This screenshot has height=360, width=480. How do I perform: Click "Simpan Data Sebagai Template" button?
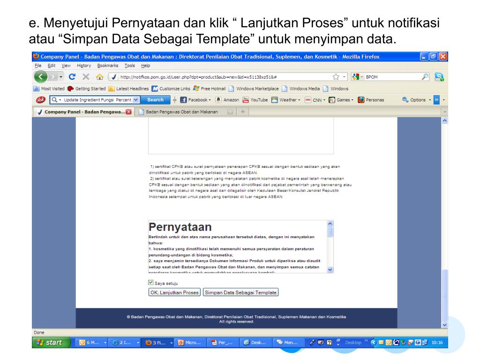point(240,292)
